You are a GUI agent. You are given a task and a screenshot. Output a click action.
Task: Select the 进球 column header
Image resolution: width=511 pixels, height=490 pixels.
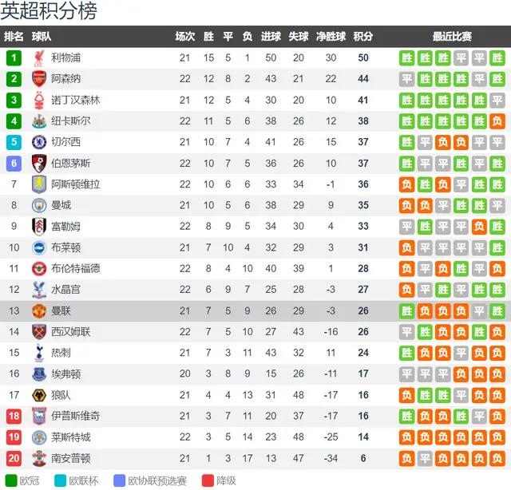pos(271,37)
